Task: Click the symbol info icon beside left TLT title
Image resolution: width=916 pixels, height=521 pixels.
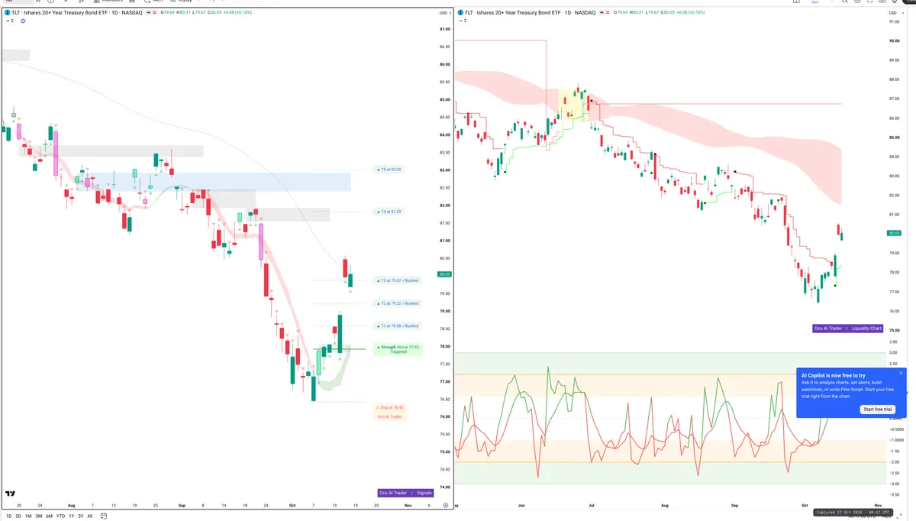Action: point(7,13)
